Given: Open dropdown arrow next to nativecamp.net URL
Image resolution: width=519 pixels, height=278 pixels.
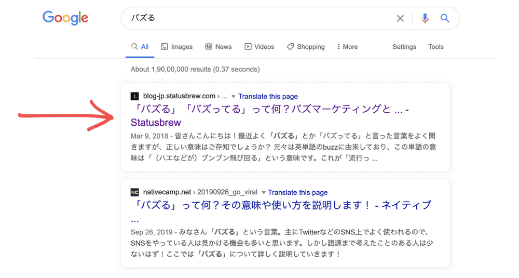Looking at the screenshot, I should coord(264,193).
